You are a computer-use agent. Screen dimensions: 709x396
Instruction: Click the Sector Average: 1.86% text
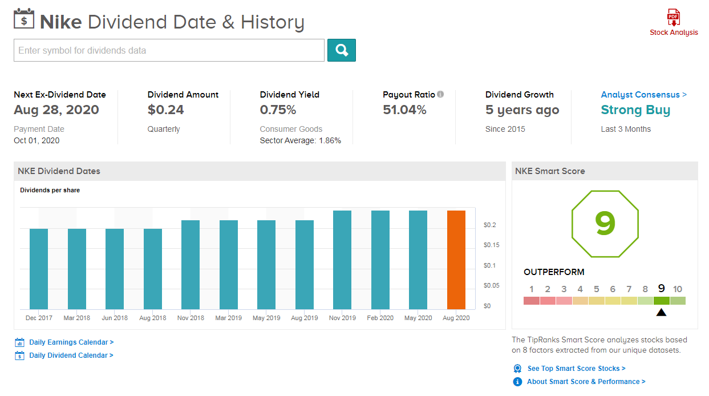tap(301, 140)
